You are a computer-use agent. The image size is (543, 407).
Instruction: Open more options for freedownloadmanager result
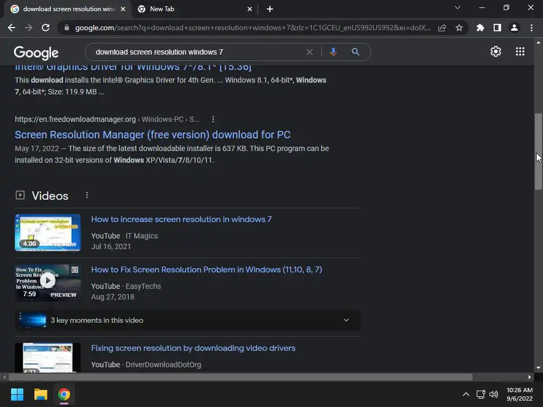pyautogui.click(x=213, y=119)
